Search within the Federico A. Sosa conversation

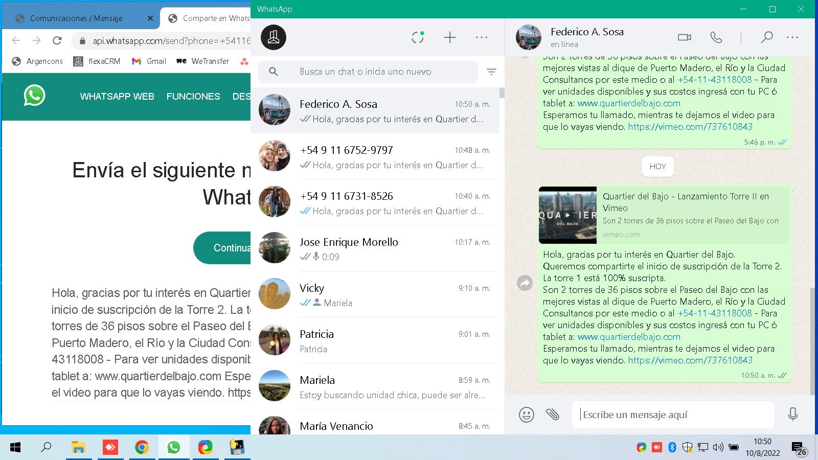(766, 37)
